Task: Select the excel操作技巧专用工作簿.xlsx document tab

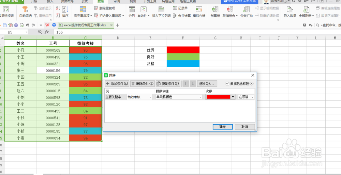Action: coord(85,25)
